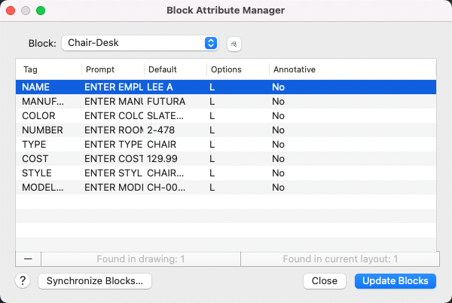Click the minus remove attribute button

28,259
